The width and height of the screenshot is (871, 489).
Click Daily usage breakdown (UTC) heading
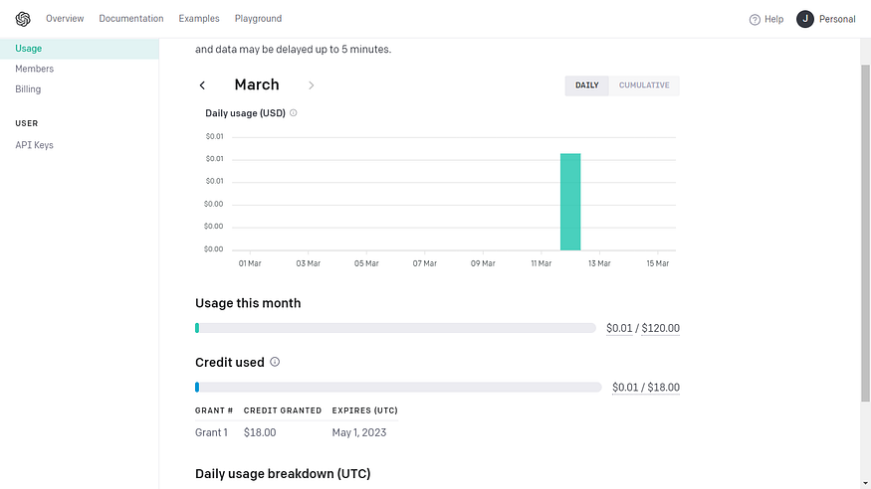(x=283, y=474)
